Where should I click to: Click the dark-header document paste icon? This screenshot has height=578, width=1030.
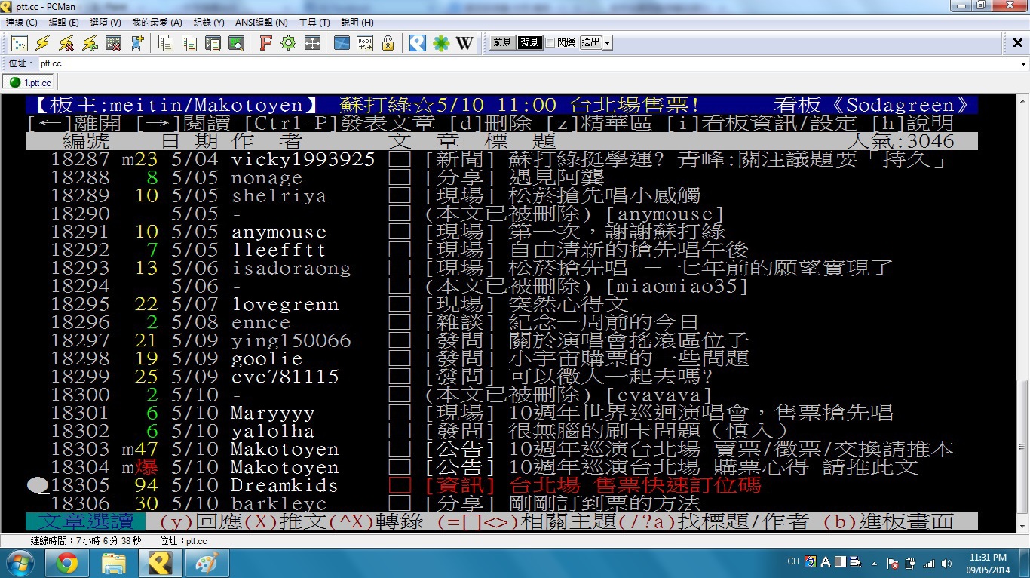[x=213, y=43]
